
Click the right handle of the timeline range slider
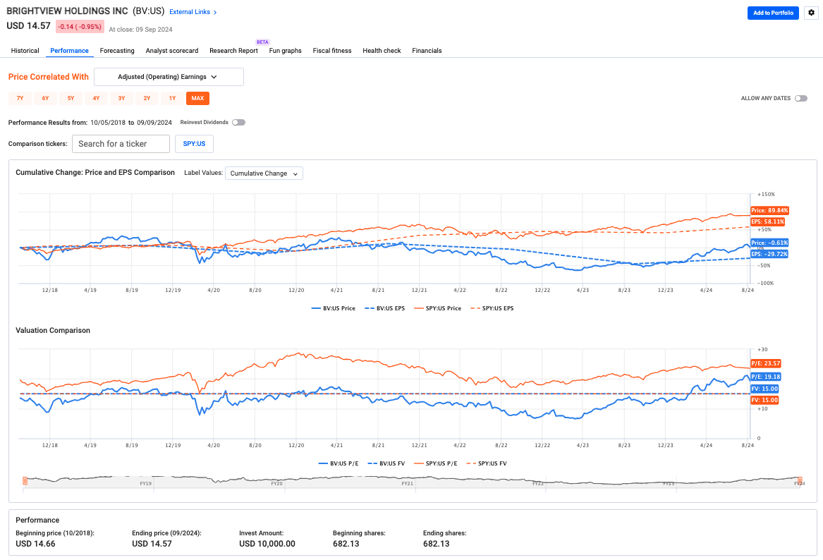point(800,480)
